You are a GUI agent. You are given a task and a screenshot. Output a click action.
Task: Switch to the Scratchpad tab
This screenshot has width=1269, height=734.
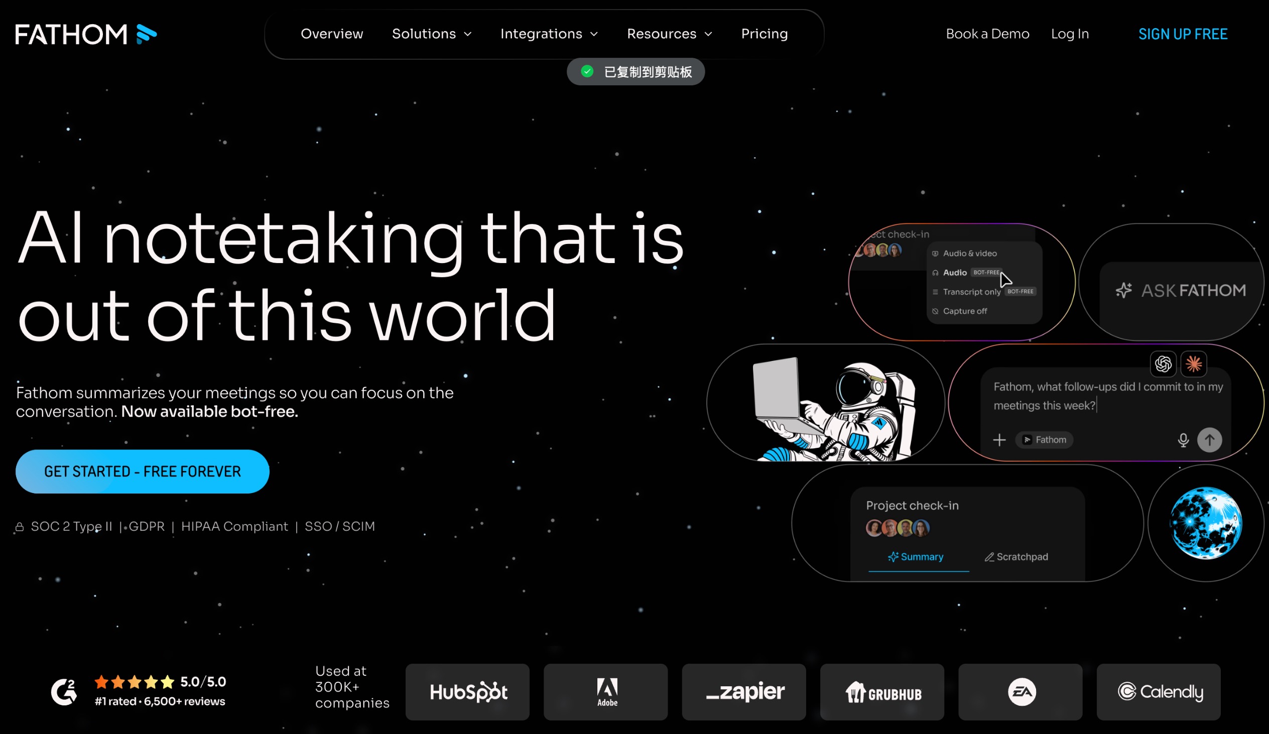1016,557
